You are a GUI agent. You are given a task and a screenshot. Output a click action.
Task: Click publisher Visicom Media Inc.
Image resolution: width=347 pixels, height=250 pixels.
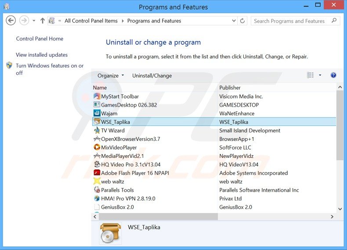pos(241,96)
